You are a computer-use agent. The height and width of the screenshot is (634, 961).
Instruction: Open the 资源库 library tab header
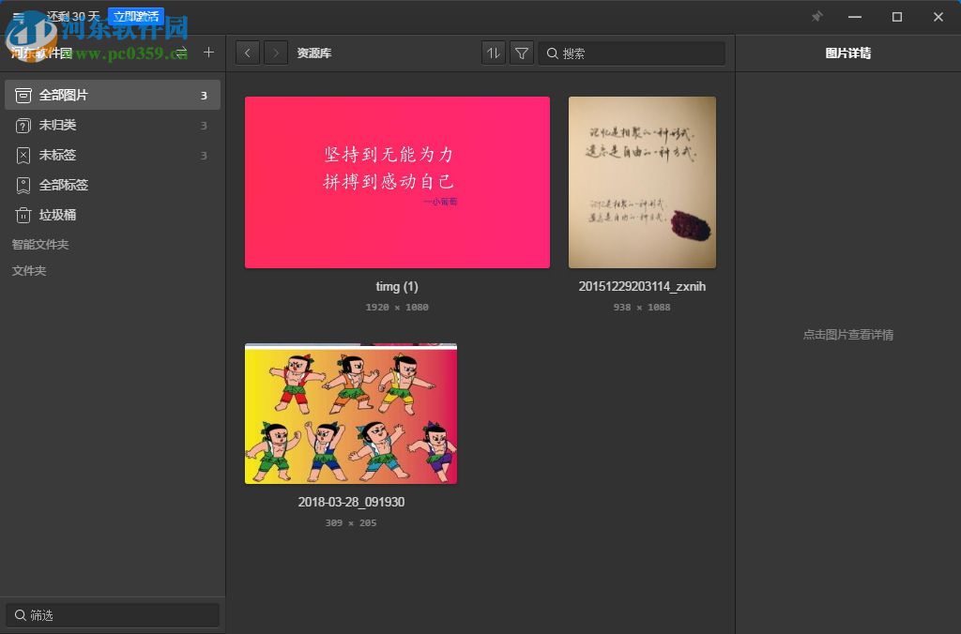coord(313,53)
